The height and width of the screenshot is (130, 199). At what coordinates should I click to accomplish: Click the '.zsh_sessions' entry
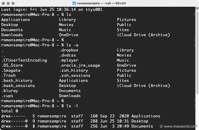(x=75, y=76)
